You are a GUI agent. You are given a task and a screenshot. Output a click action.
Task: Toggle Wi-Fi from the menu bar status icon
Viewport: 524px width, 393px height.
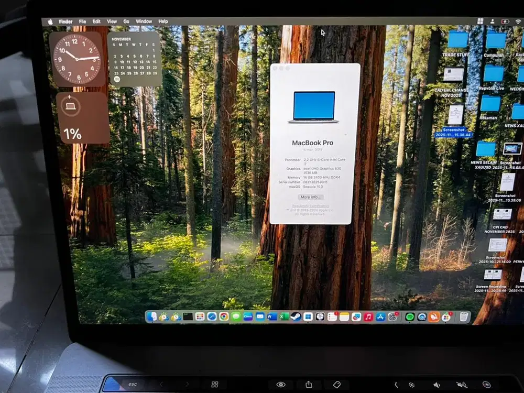pyautogui.click(x=518, y=21)
